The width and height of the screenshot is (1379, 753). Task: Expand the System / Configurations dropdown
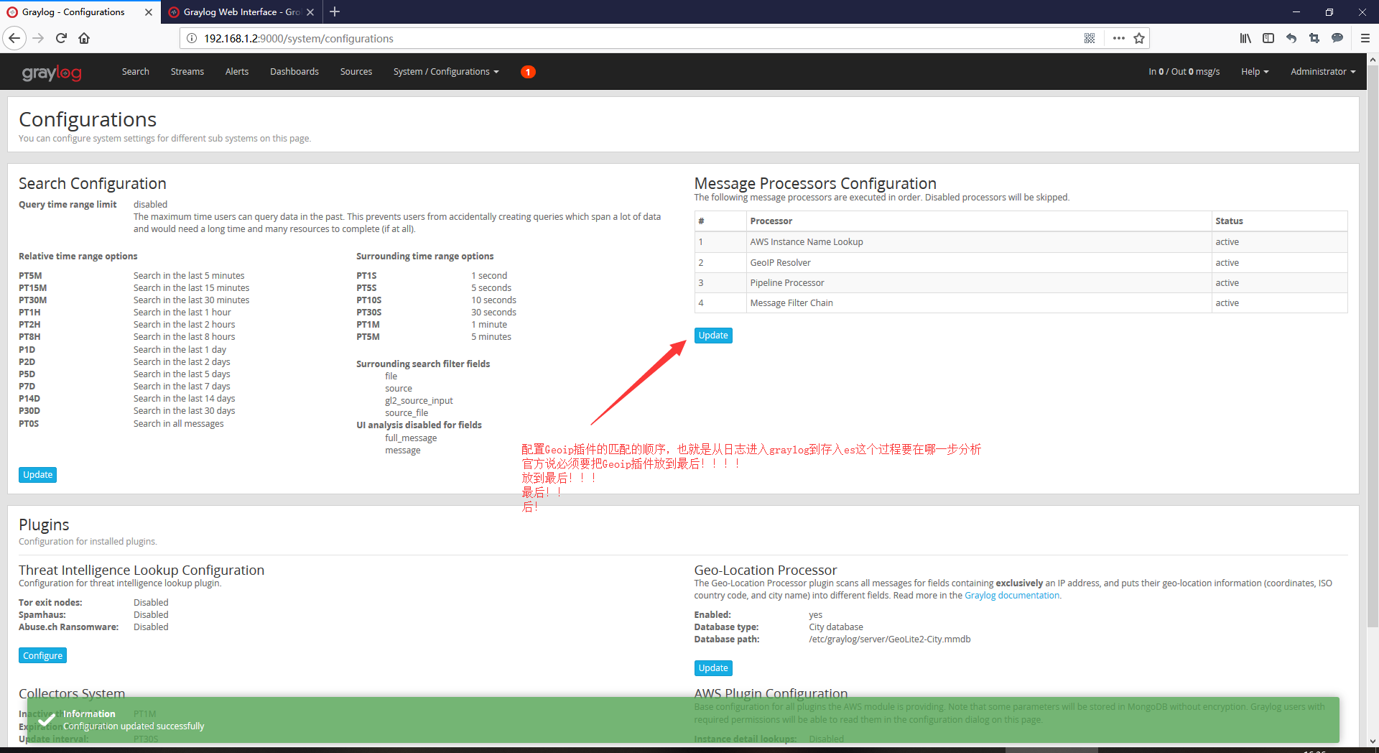coord(446,72)
